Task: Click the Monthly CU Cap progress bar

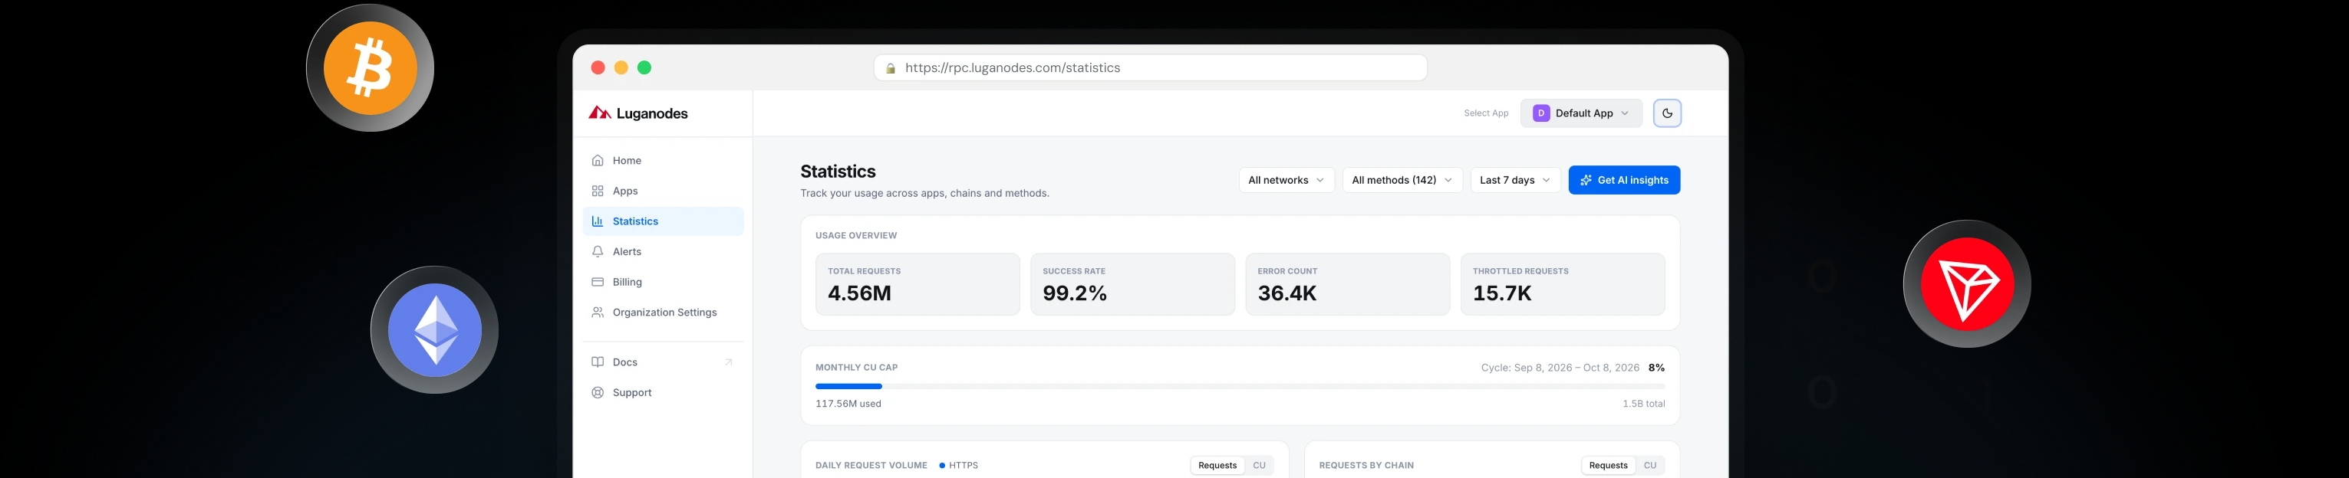Action: pos(1240,386)
